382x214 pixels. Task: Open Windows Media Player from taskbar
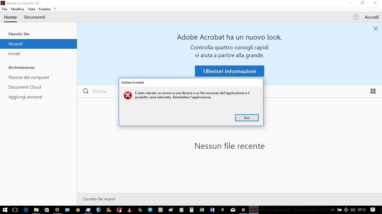(161, 210)
